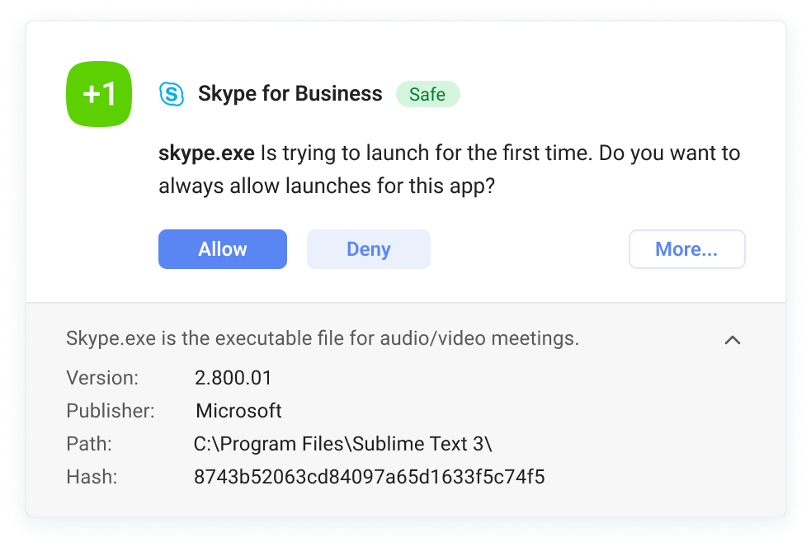Click the Safe label pill beside the app name
The image size is (811, 547).
coord(427,93)
